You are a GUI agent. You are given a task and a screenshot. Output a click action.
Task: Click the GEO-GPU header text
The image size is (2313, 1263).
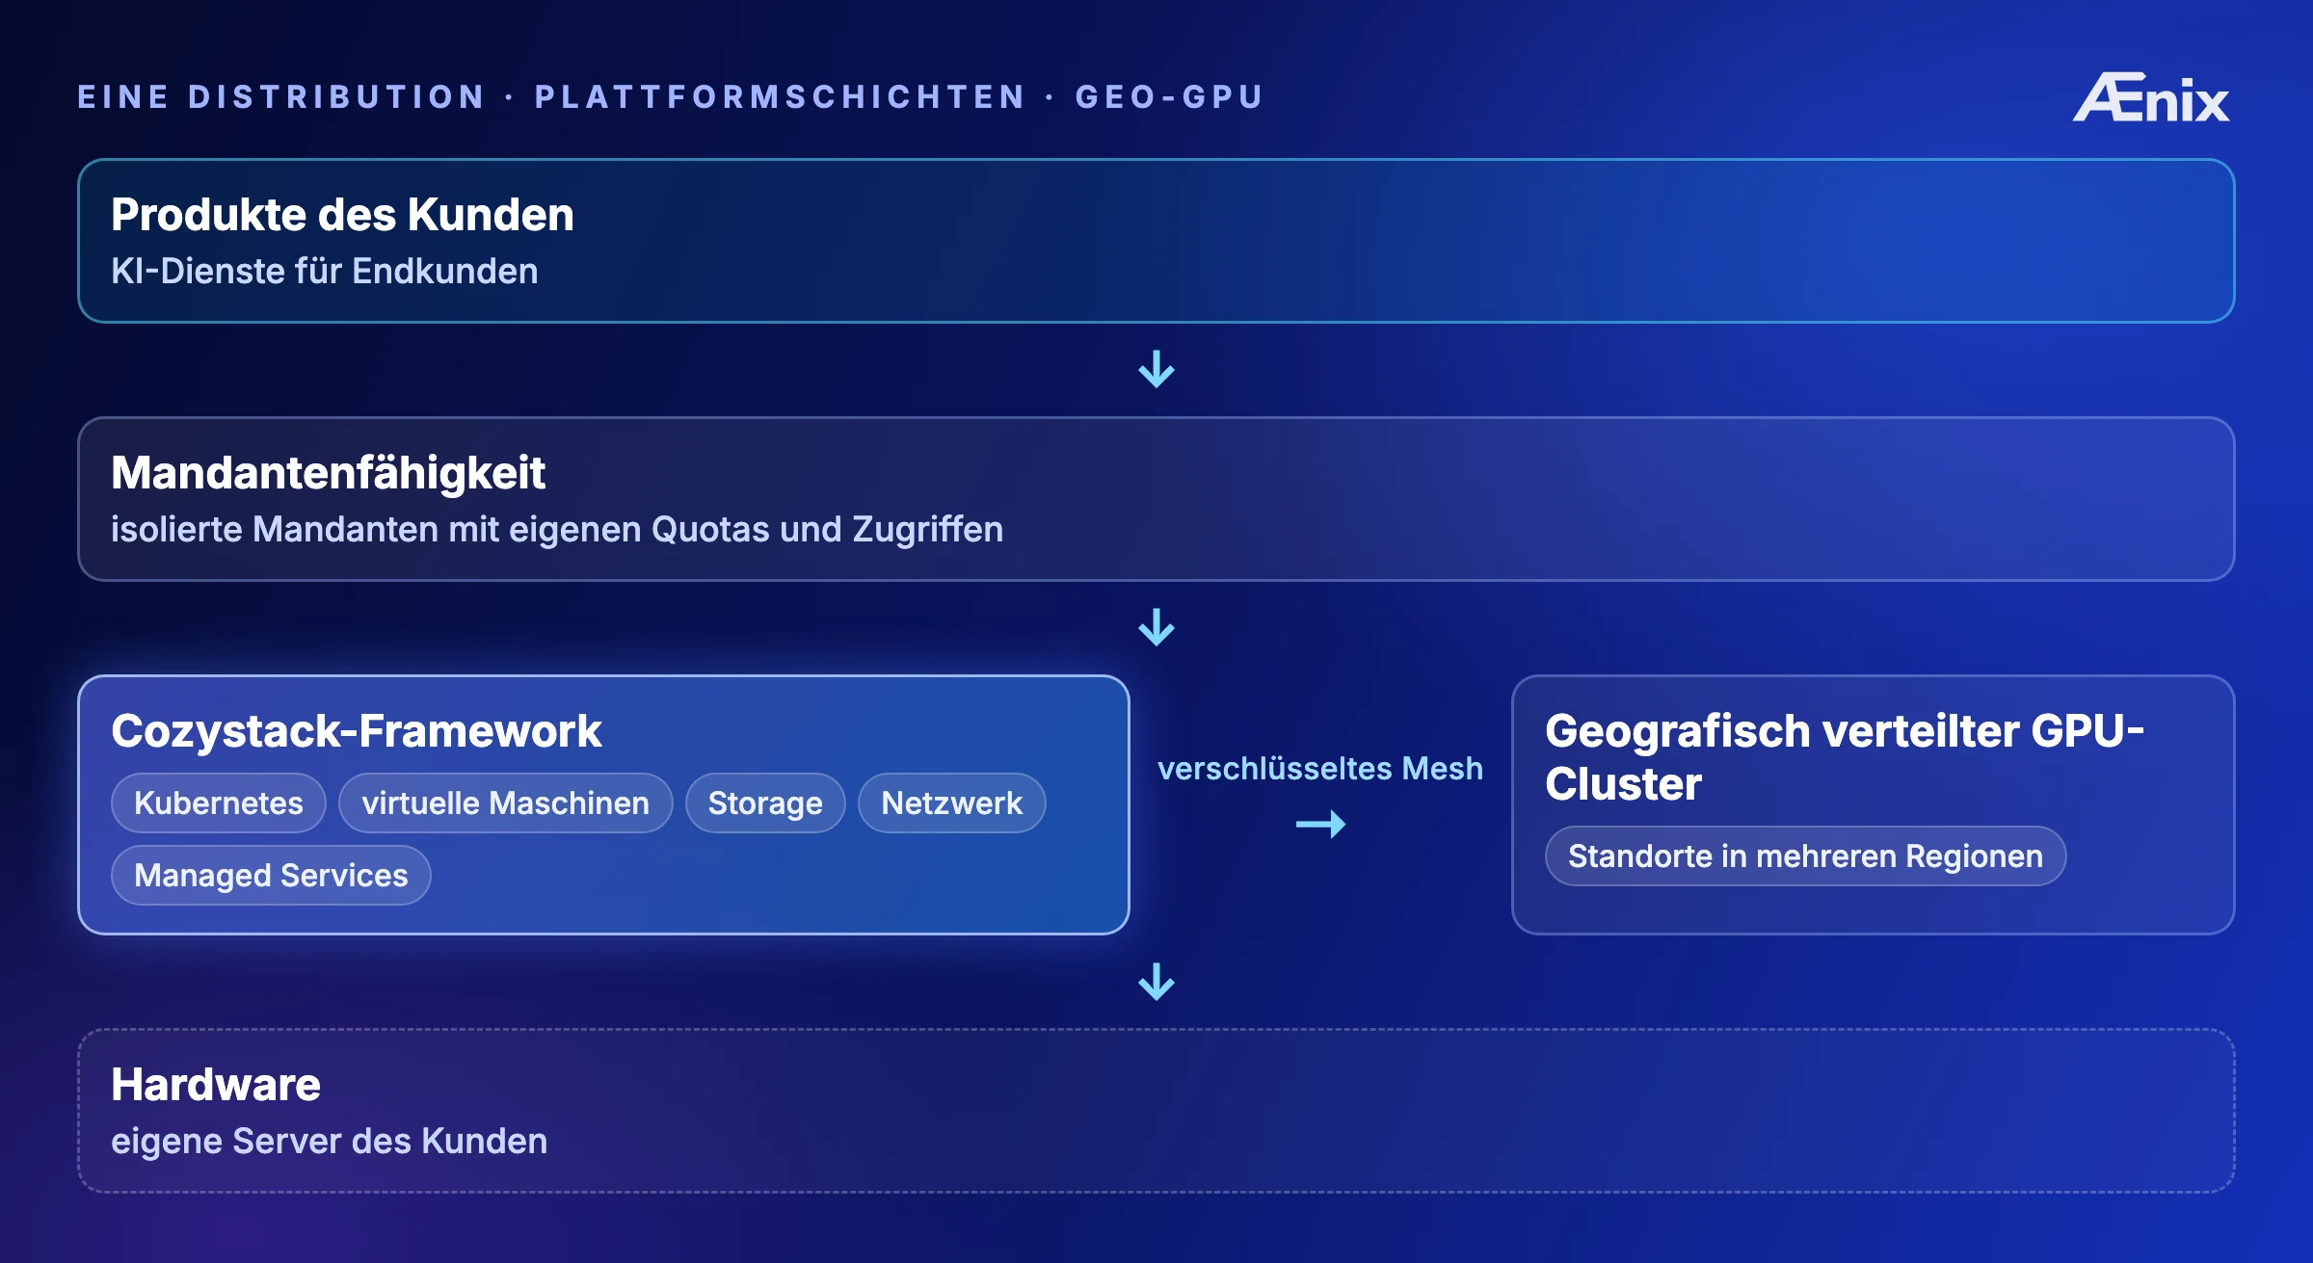[1169, 96]
